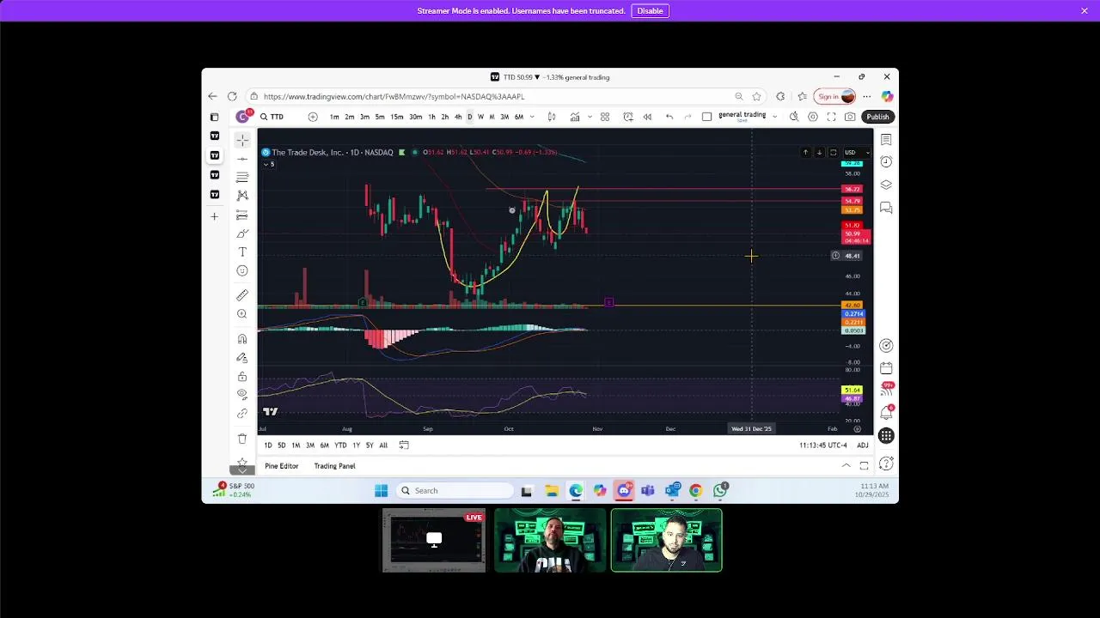Viewport: 1100px width, 618px height.
Task: Select the brush drawing tool
Action: (x=242, y=233)
